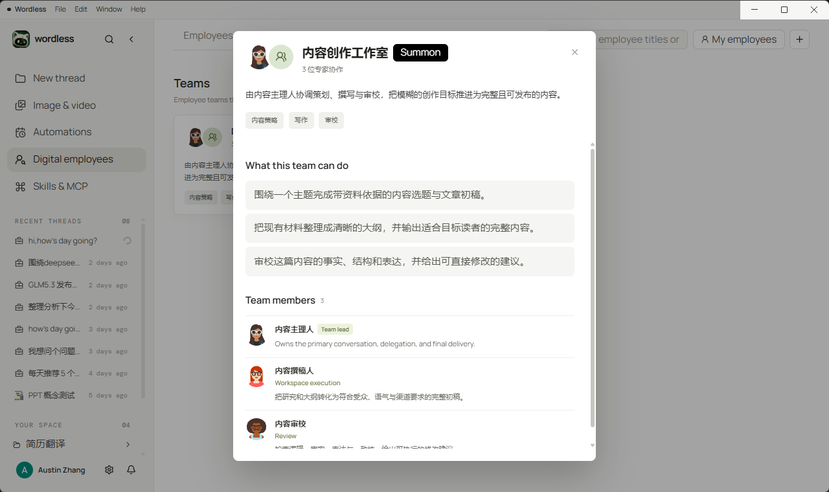Click the team avatar in dialog header
This screenshot has width=829, height=492.
tap(259, 57)
